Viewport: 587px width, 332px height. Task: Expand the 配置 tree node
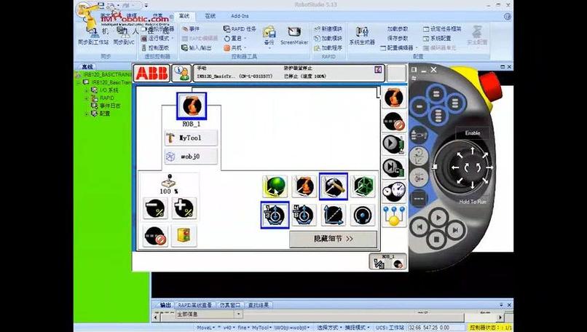click(x=87, y=114)
